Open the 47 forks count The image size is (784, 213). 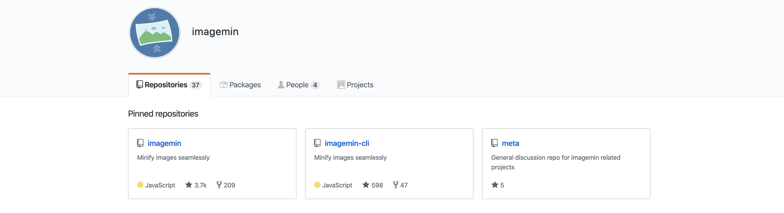tap(404, 185)
